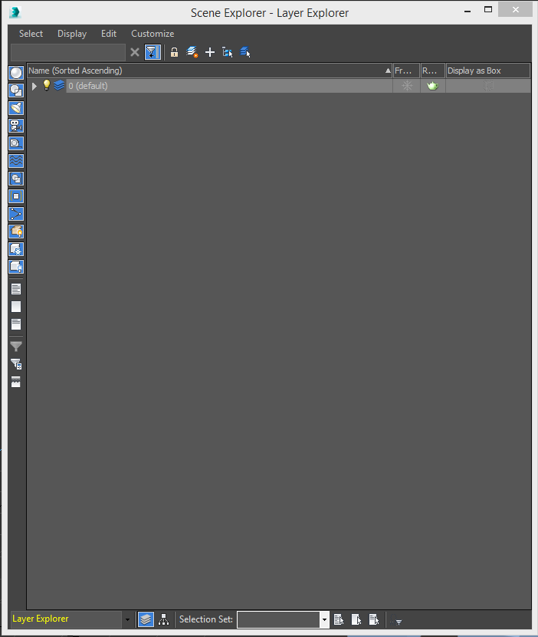Toggle the Display Lights filter
Screen dimensions: 538x637
[16, 108]
